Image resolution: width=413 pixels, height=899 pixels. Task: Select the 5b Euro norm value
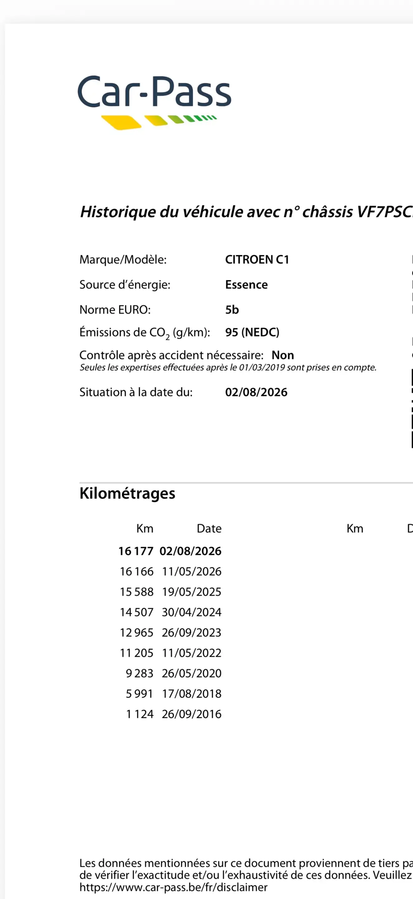[x=232, y=310]
